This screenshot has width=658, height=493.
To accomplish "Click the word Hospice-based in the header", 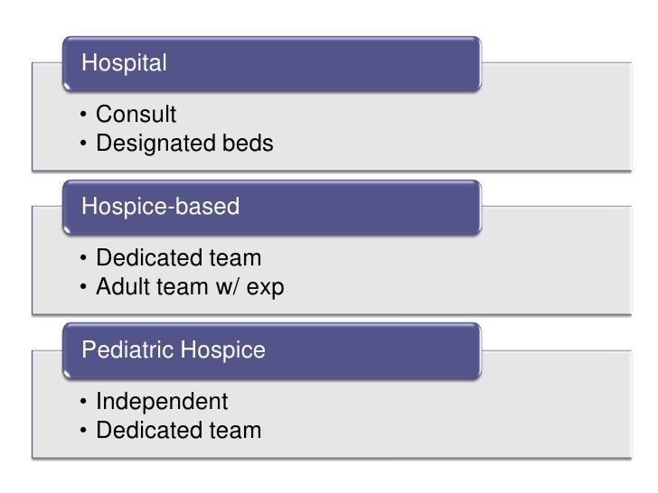I will tap(161, 207).
